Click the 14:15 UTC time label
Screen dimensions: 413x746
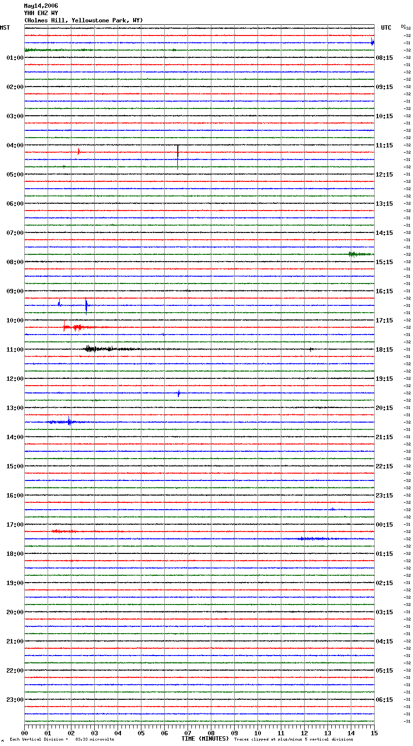click(x=384, y=233)
